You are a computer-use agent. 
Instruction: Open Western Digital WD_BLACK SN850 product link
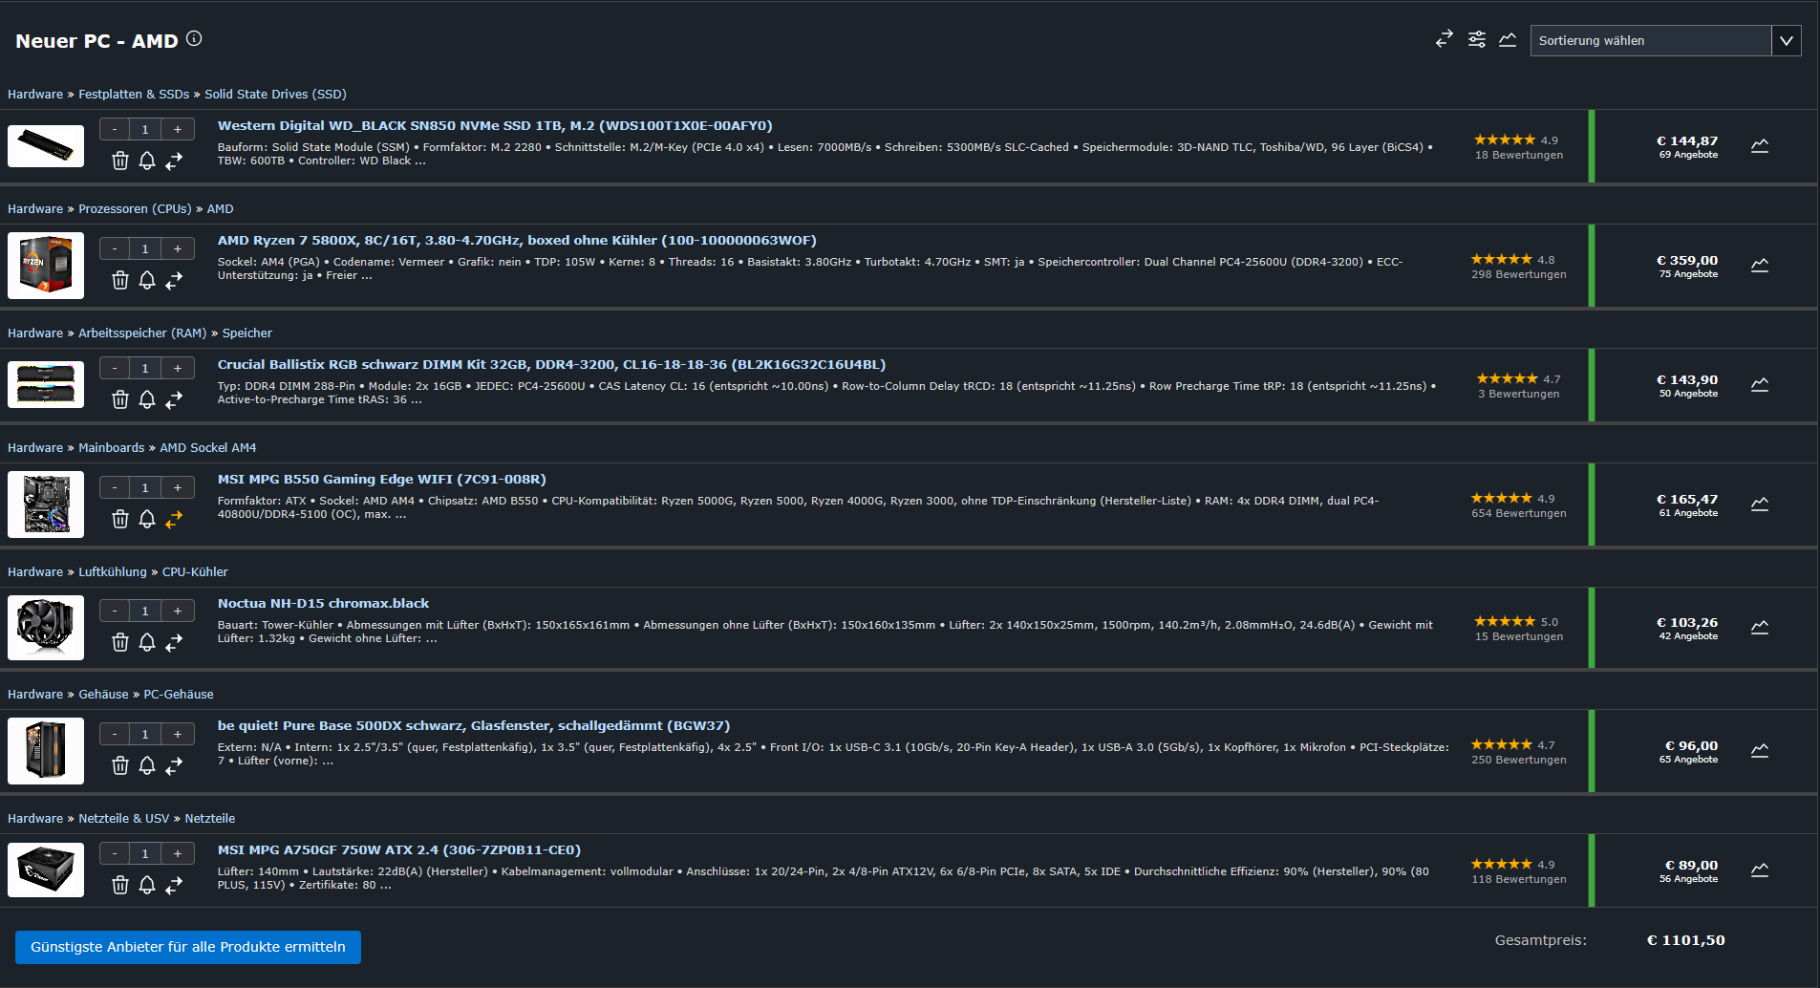point(495,125)
